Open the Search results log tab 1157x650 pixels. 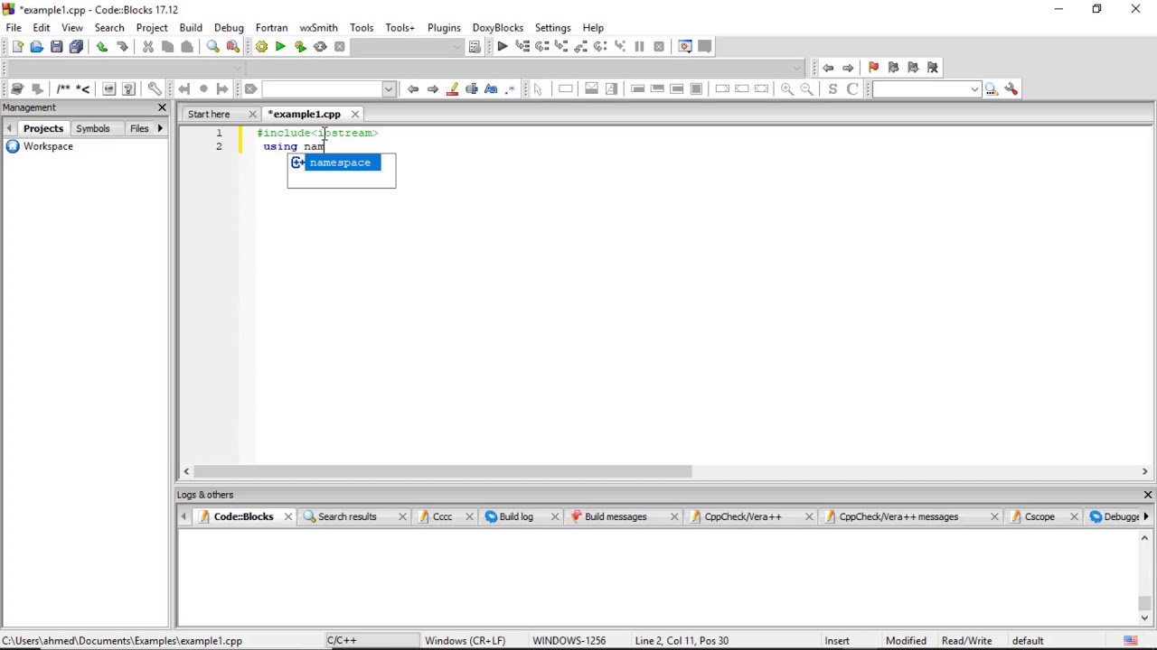(347, 517)
